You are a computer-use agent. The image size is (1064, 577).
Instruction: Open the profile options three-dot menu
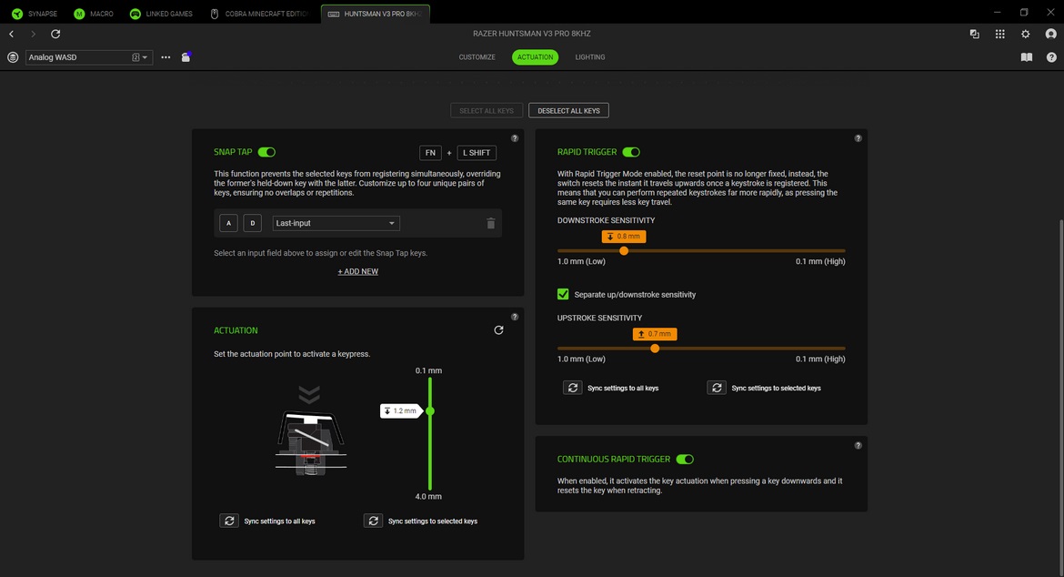[166, 57]
